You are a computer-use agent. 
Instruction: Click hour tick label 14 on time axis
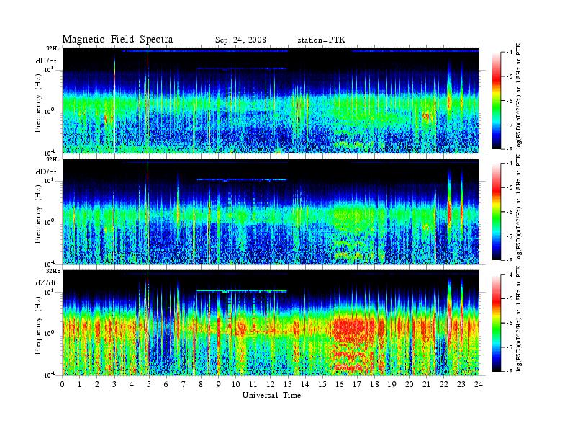click(305, 384)
